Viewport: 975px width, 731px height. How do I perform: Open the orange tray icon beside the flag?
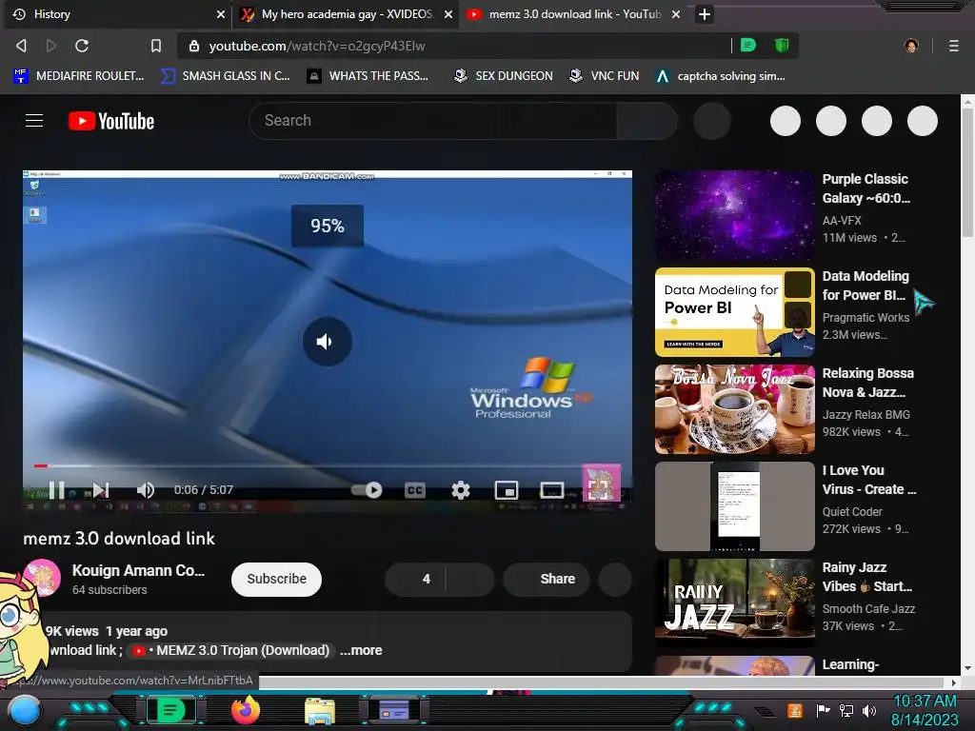(x=795, y=710)
